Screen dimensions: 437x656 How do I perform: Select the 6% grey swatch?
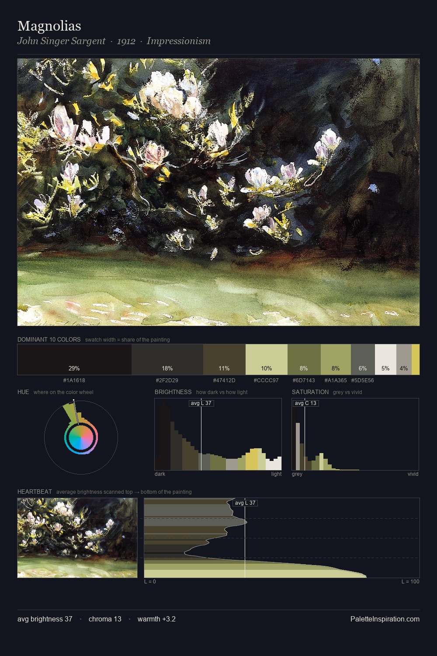coord(363,359)
